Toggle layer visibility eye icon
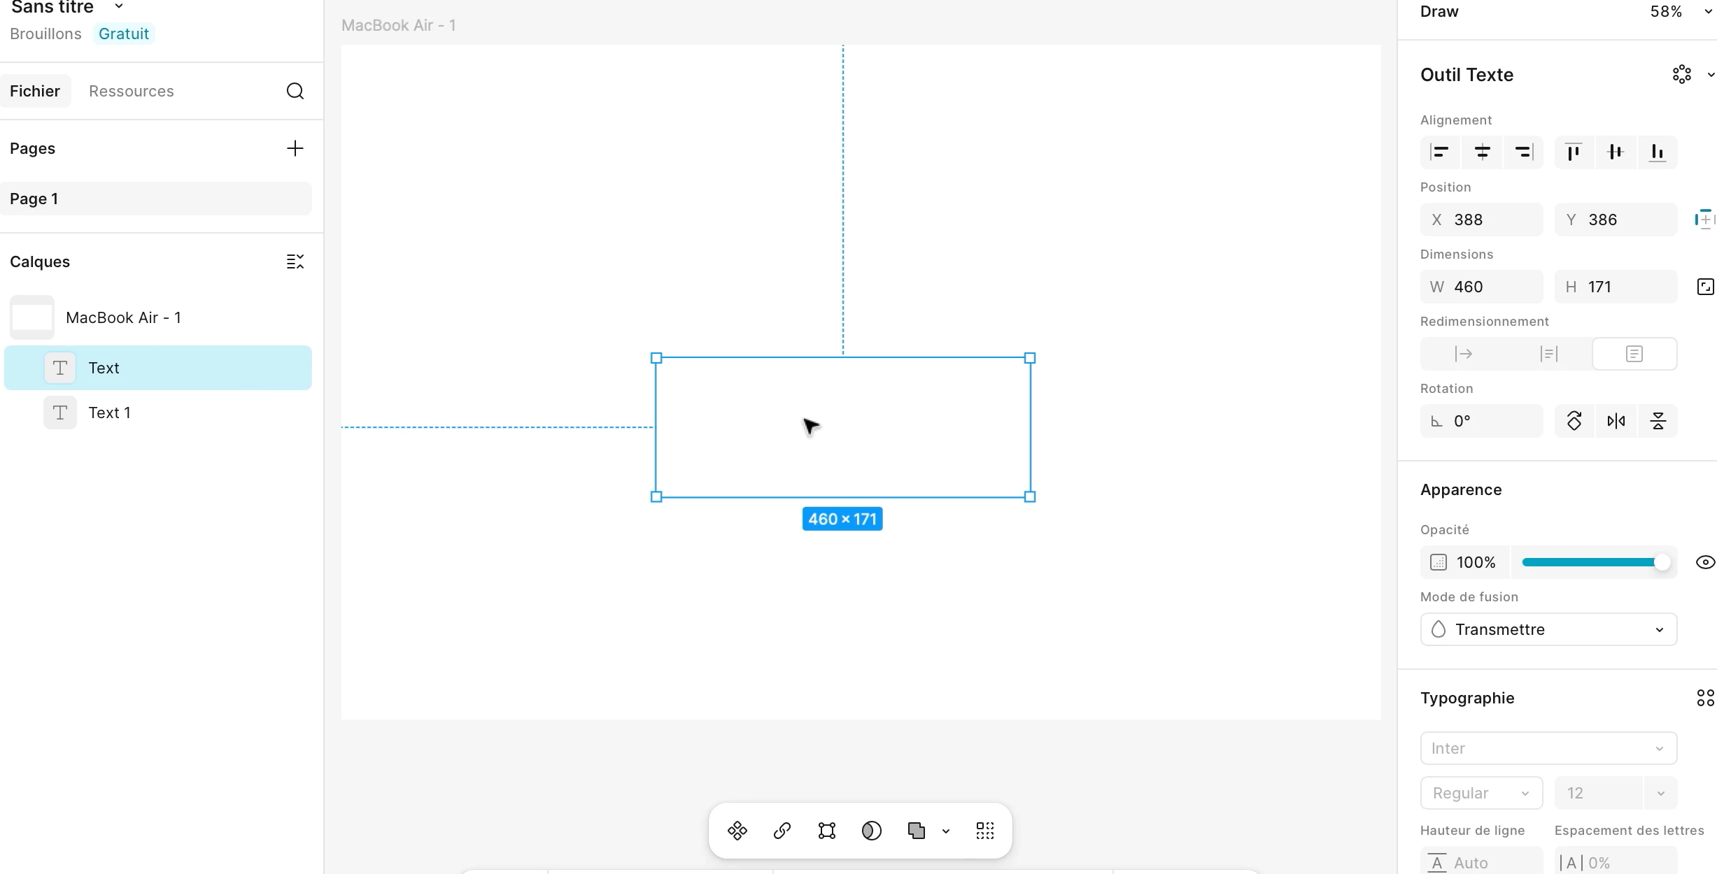Image resolution: width=1717 pixels, height=874 pixels. pos(1705,562)
